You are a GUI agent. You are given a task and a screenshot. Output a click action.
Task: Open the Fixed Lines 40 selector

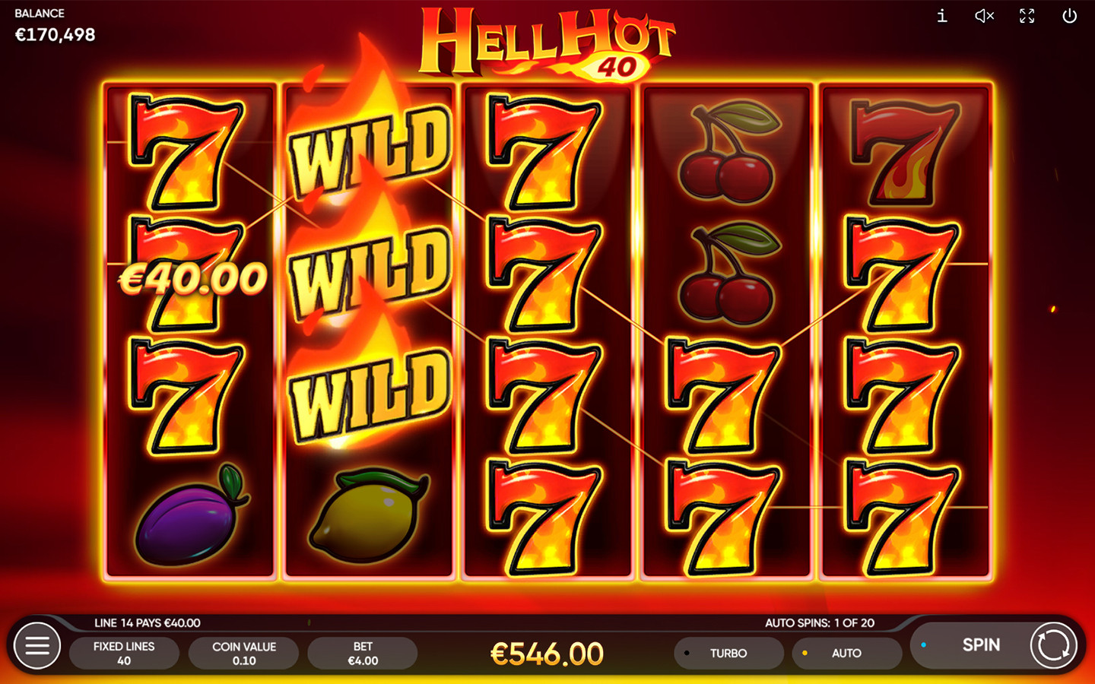(124, 653)
